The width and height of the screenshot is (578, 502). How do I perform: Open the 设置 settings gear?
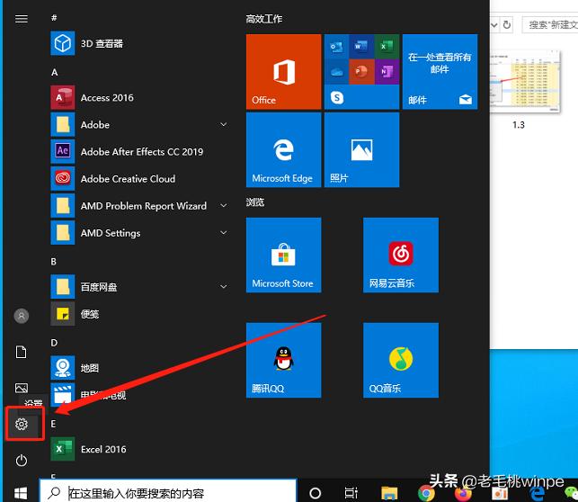[x=22, y=424]
